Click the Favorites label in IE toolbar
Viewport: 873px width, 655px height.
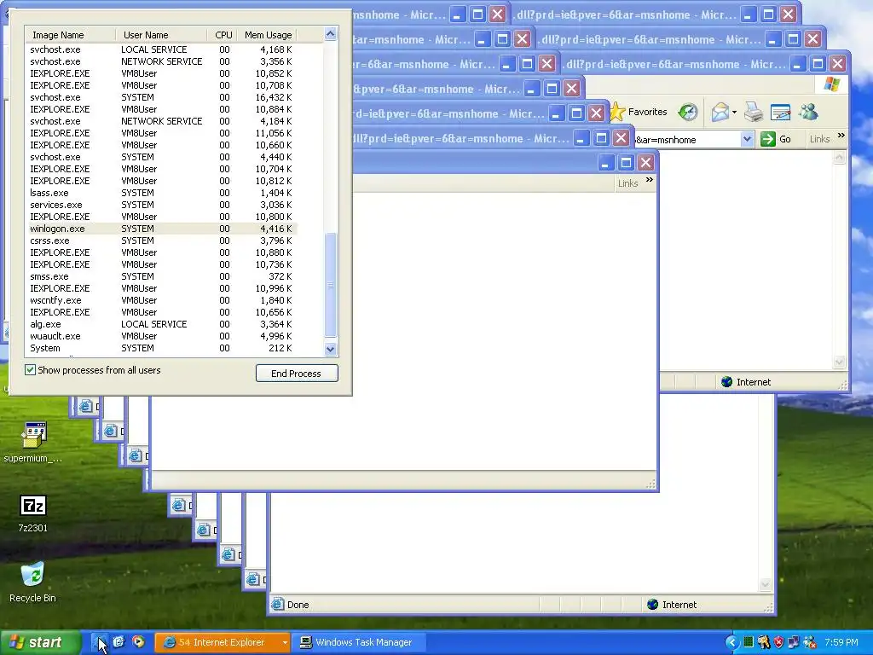(x=648, y=112)
